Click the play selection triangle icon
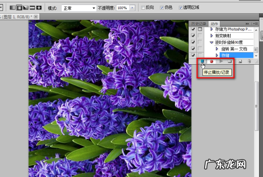263x177 pixels. tap(221, 62)
